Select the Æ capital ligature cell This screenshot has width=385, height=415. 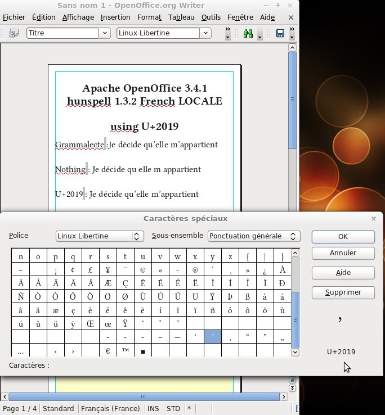point(108,283)
